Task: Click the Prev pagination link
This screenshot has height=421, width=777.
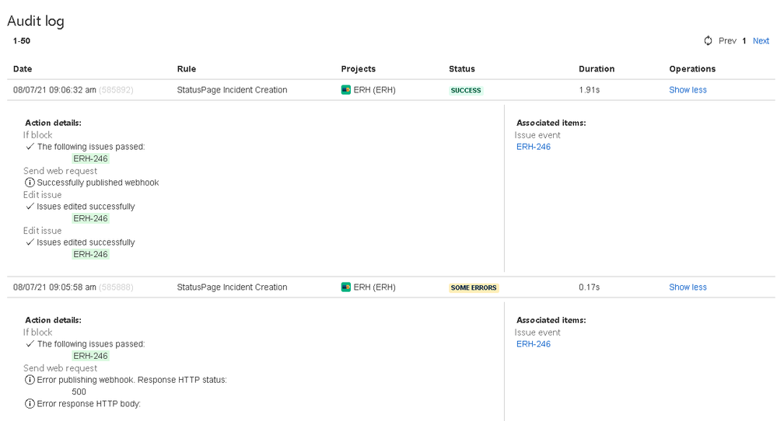Action: tap(727, 40)
